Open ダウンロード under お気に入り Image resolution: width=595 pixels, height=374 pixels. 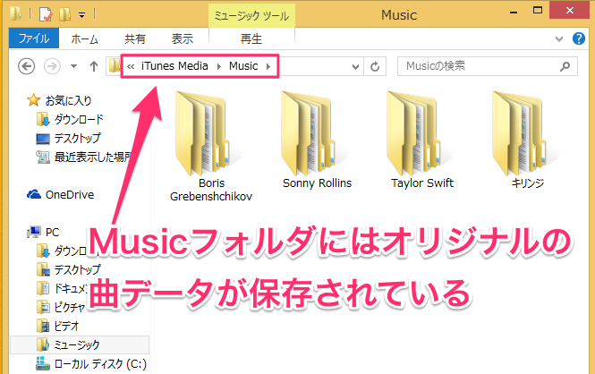click(70, 119)
